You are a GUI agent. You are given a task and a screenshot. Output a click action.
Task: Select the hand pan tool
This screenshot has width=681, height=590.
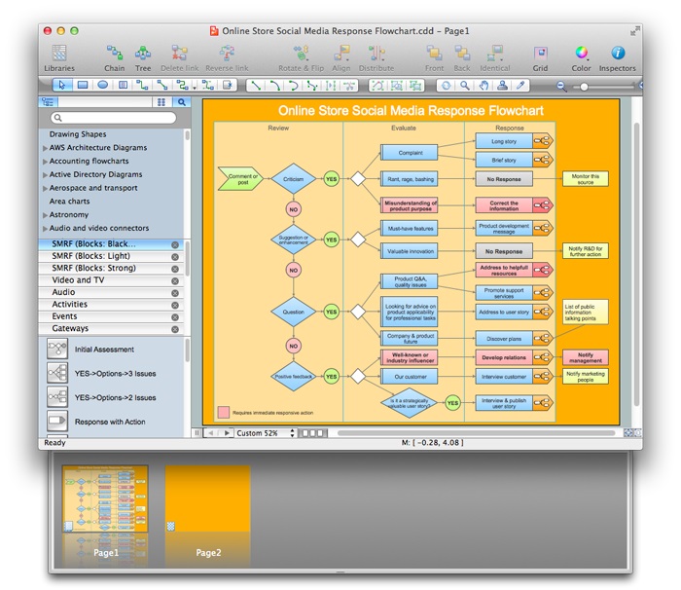tap(484, 86)
